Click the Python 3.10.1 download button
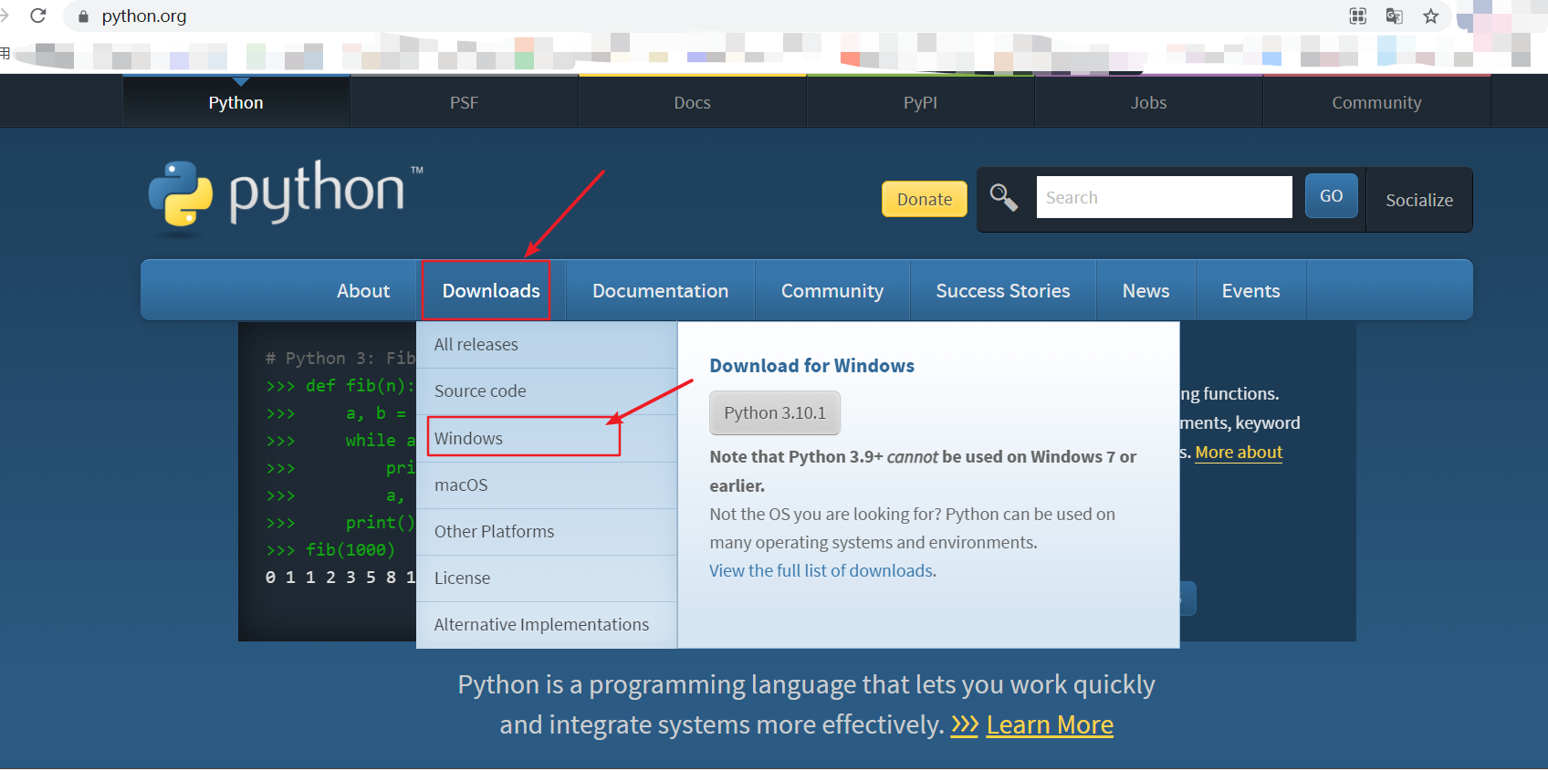The width and height of the screenshot is (1548, 771). coord(775,412)
